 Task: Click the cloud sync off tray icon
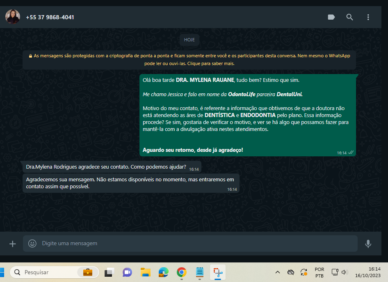[x=291, y=272]
